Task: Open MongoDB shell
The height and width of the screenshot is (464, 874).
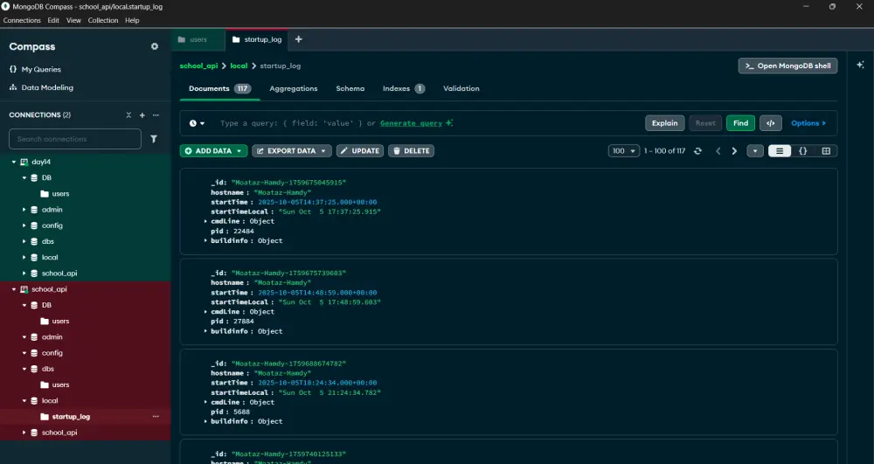Action: 787,66
